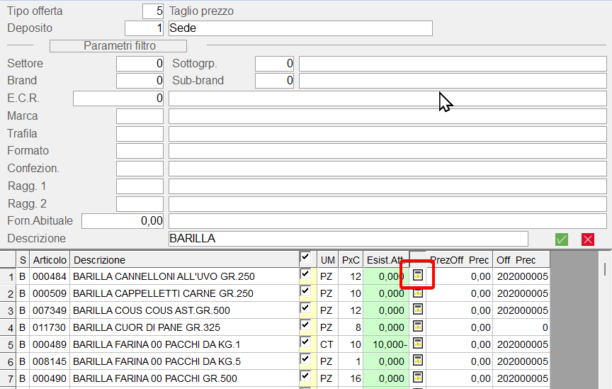Select row number 4 header
This screenshot has height=389, width=612.
(x=8, y=327)
